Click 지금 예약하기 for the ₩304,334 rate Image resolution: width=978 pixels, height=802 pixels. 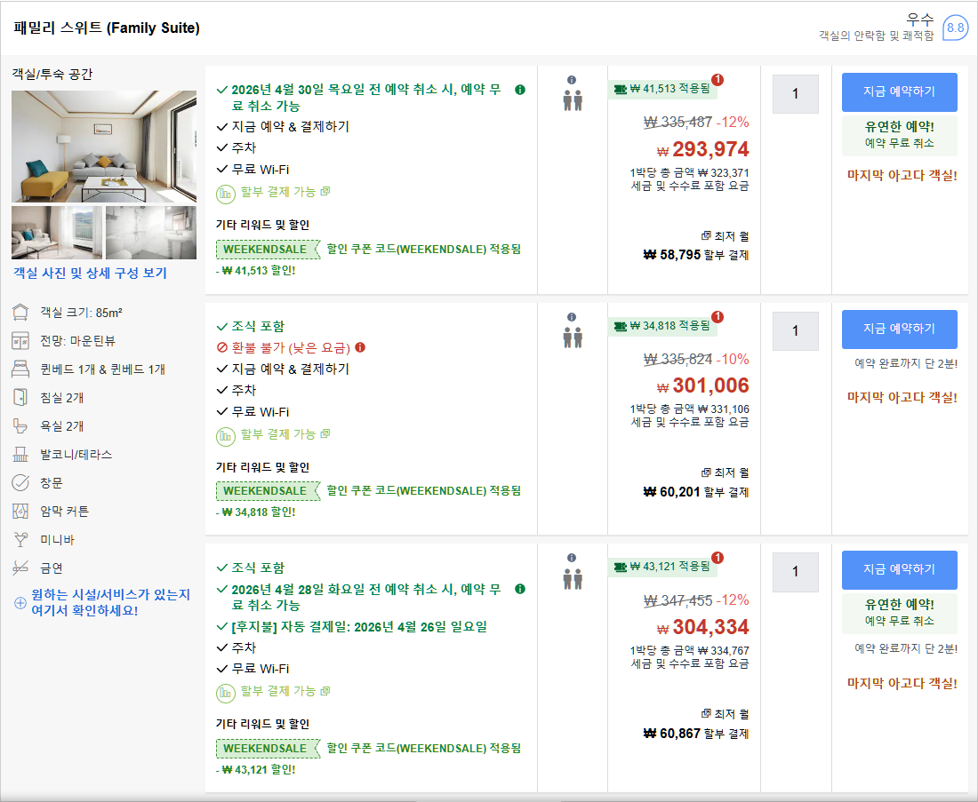[899, 569]
